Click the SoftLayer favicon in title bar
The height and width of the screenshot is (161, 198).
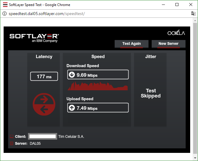point(5,5)
